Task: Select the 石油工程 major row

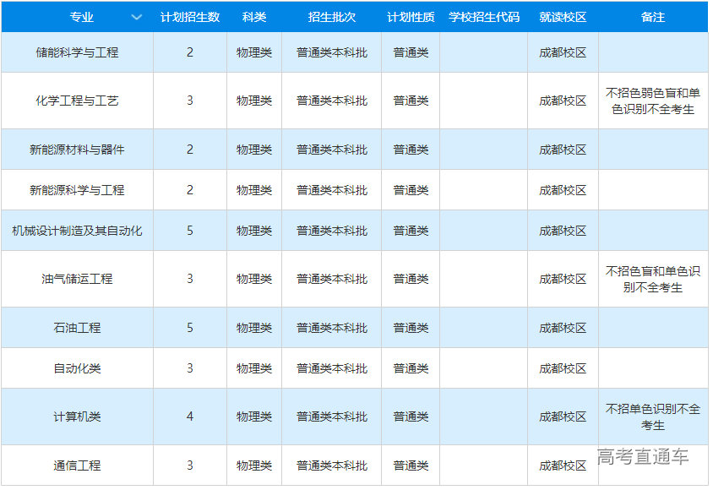Action: pos(77,328)
